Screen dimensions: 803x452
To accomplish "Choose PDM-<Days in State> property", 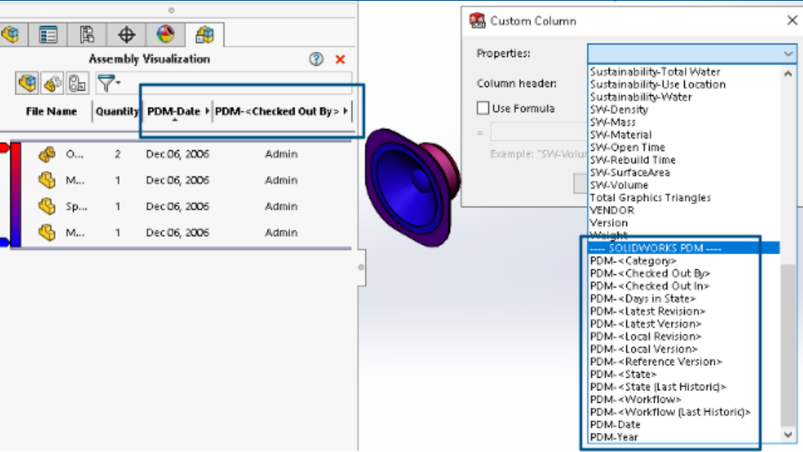I will 643,298.
